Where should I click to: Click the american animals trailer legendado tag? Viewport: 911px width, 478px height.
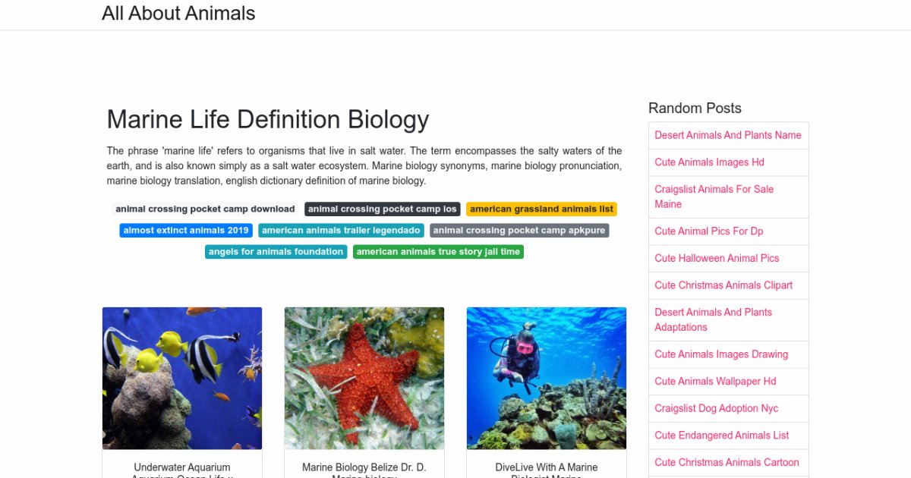click(x=341, y=231)
